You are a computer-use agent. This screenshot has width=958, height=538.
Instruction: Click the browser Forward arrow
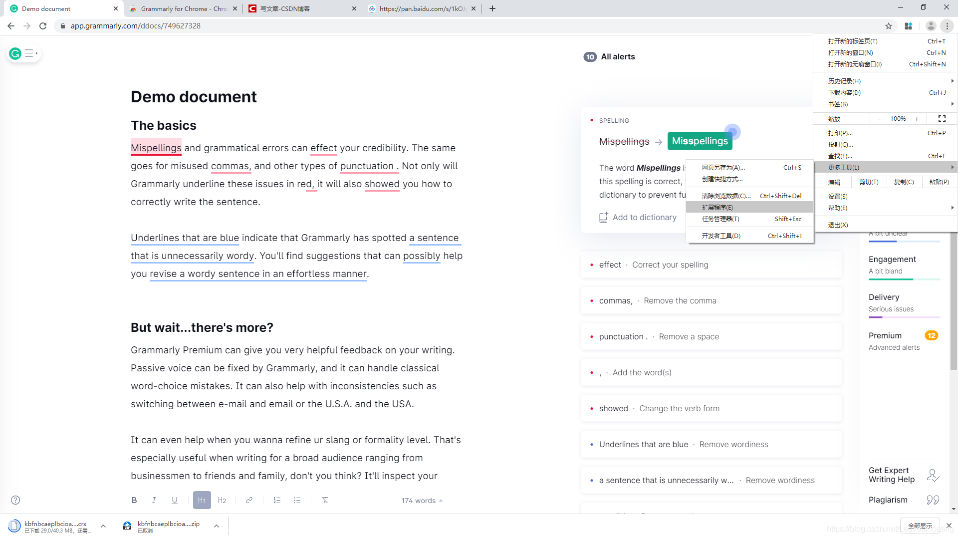click(x=27, y=26)
